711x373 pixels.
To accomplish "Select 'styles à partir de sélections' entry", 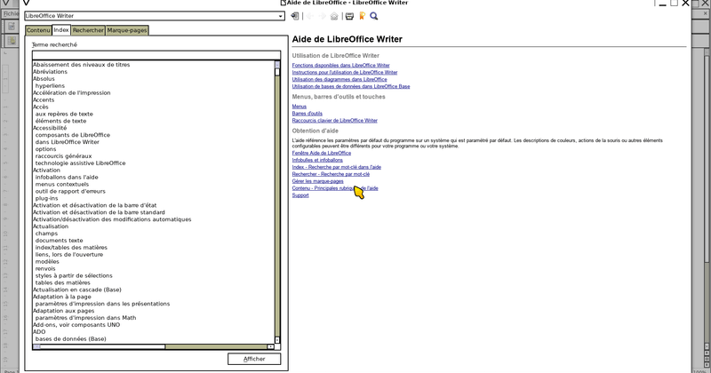I will click(x=74, y=275).
